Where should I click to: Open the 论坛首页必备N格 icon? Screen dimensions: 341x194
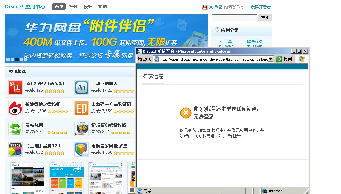tap(82, 129)
